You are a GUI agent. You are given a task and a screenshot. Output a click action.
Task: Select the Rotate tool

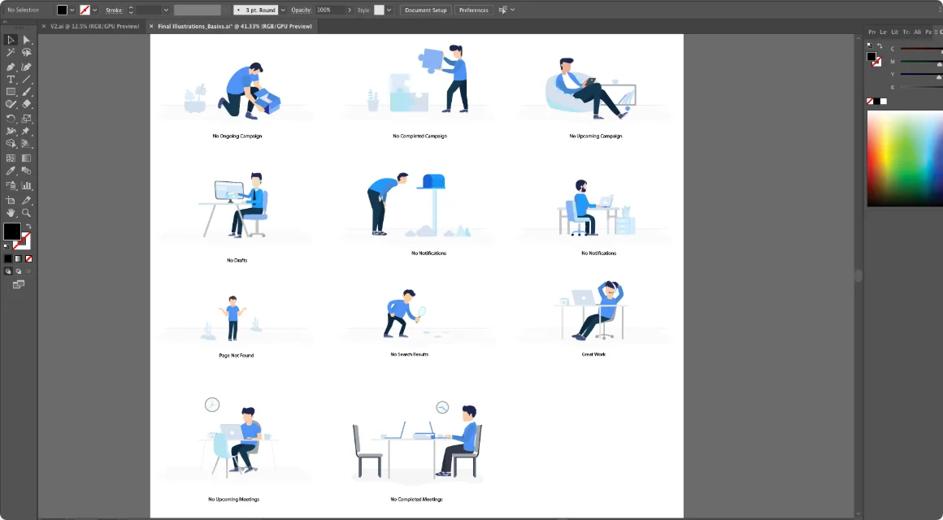11,119
